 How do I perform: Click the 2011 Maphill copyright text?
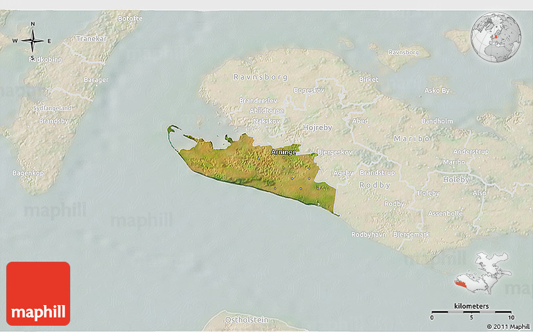[x=508, y=326]
